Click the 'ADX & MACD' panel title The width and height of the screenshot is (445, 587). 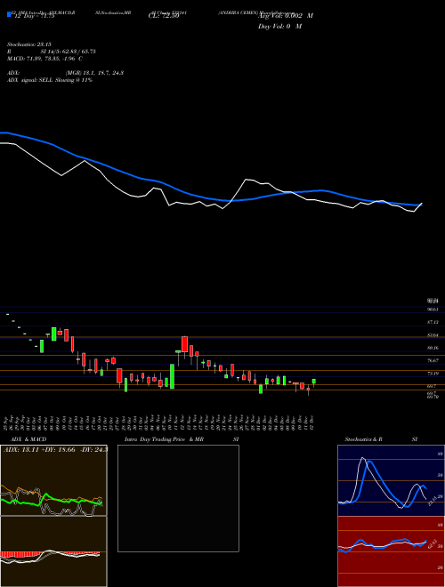click(28, 439)
